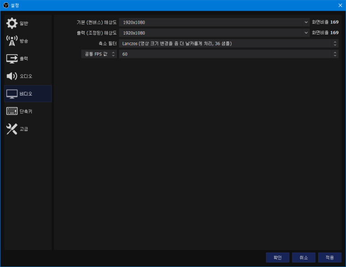Click the 출력 (조정된) 해상도 label

coord(97,33)
